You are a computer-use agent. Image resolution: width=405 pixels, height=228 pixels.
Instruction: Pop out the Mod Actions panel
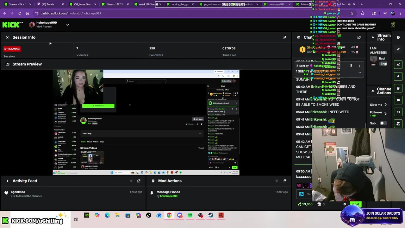click(x=284, y=181)
